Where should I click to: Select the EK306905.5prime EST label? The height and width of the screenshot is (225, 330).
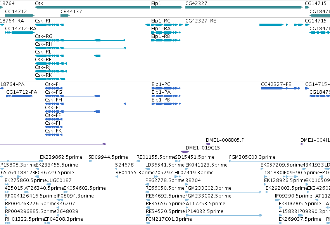(x=300, y=204)
